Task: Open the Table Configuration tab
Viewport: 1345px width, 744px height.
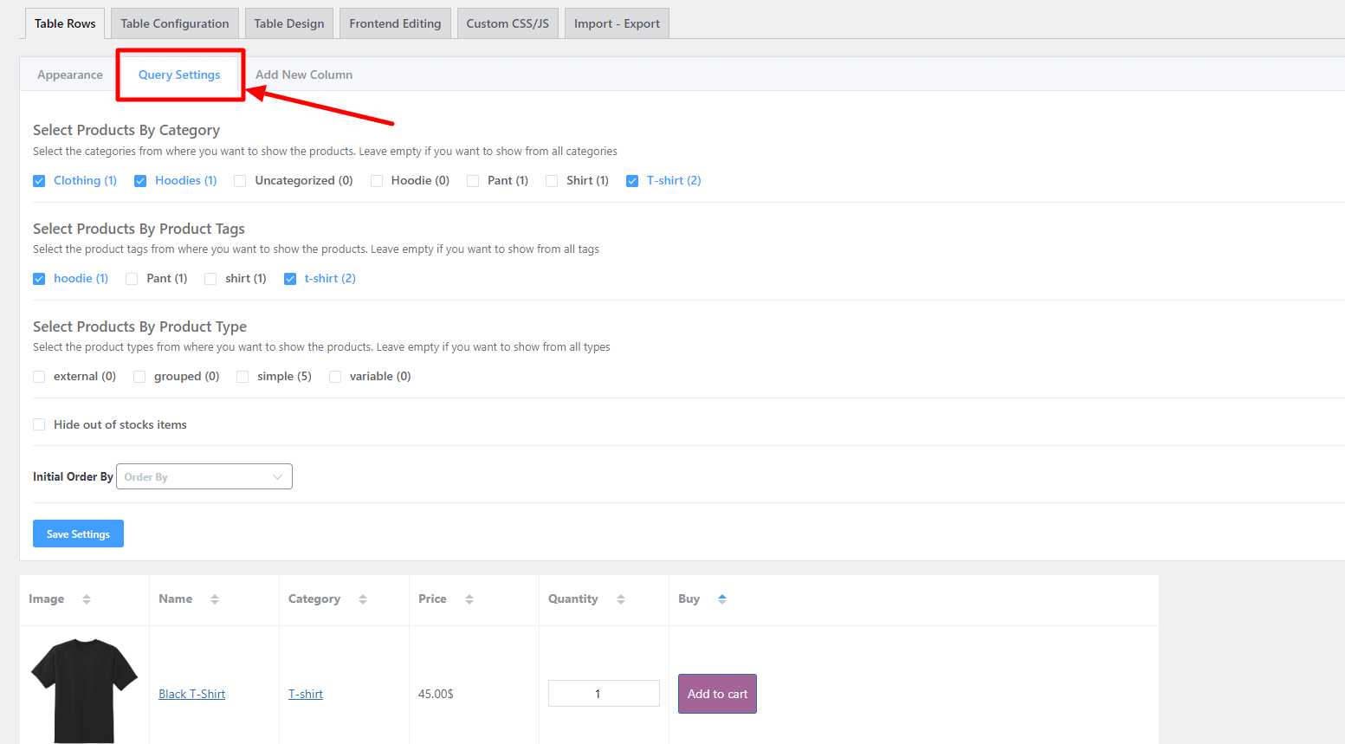Action: click(x=175, y=23)
